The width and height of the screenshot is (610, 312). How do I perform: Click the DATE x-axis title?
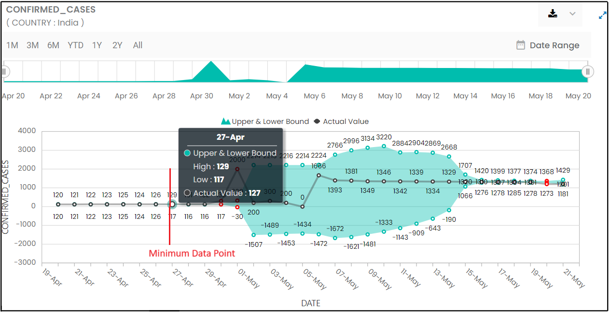[311, 303]
